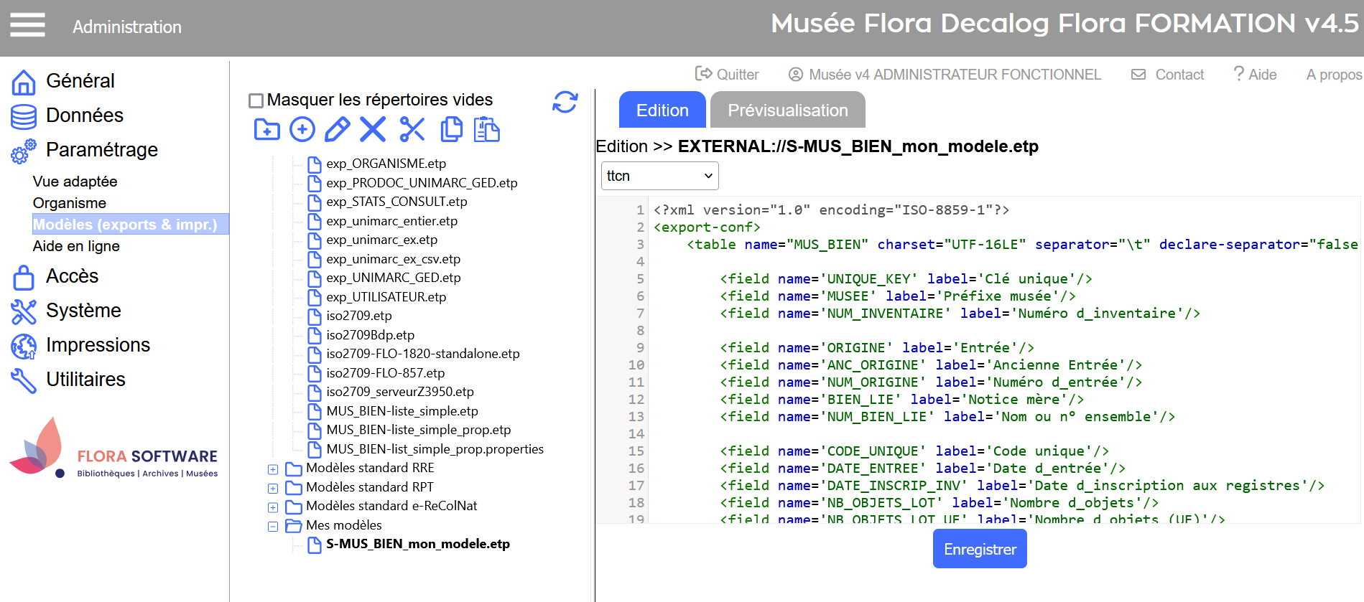Paste item with clipboard icon
Image resolution: width=1364 pixels, height=602 pixels.
(x=487, y=129)
